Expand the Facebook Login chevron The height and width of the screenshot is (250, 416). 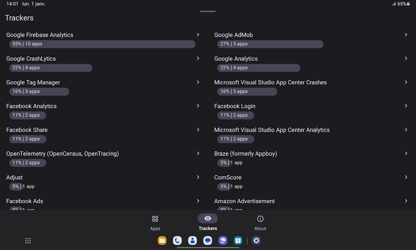406,106
